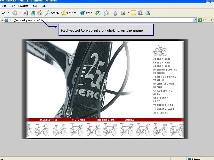
Task: Open the GARA SLOPING link
Action: 163,91
